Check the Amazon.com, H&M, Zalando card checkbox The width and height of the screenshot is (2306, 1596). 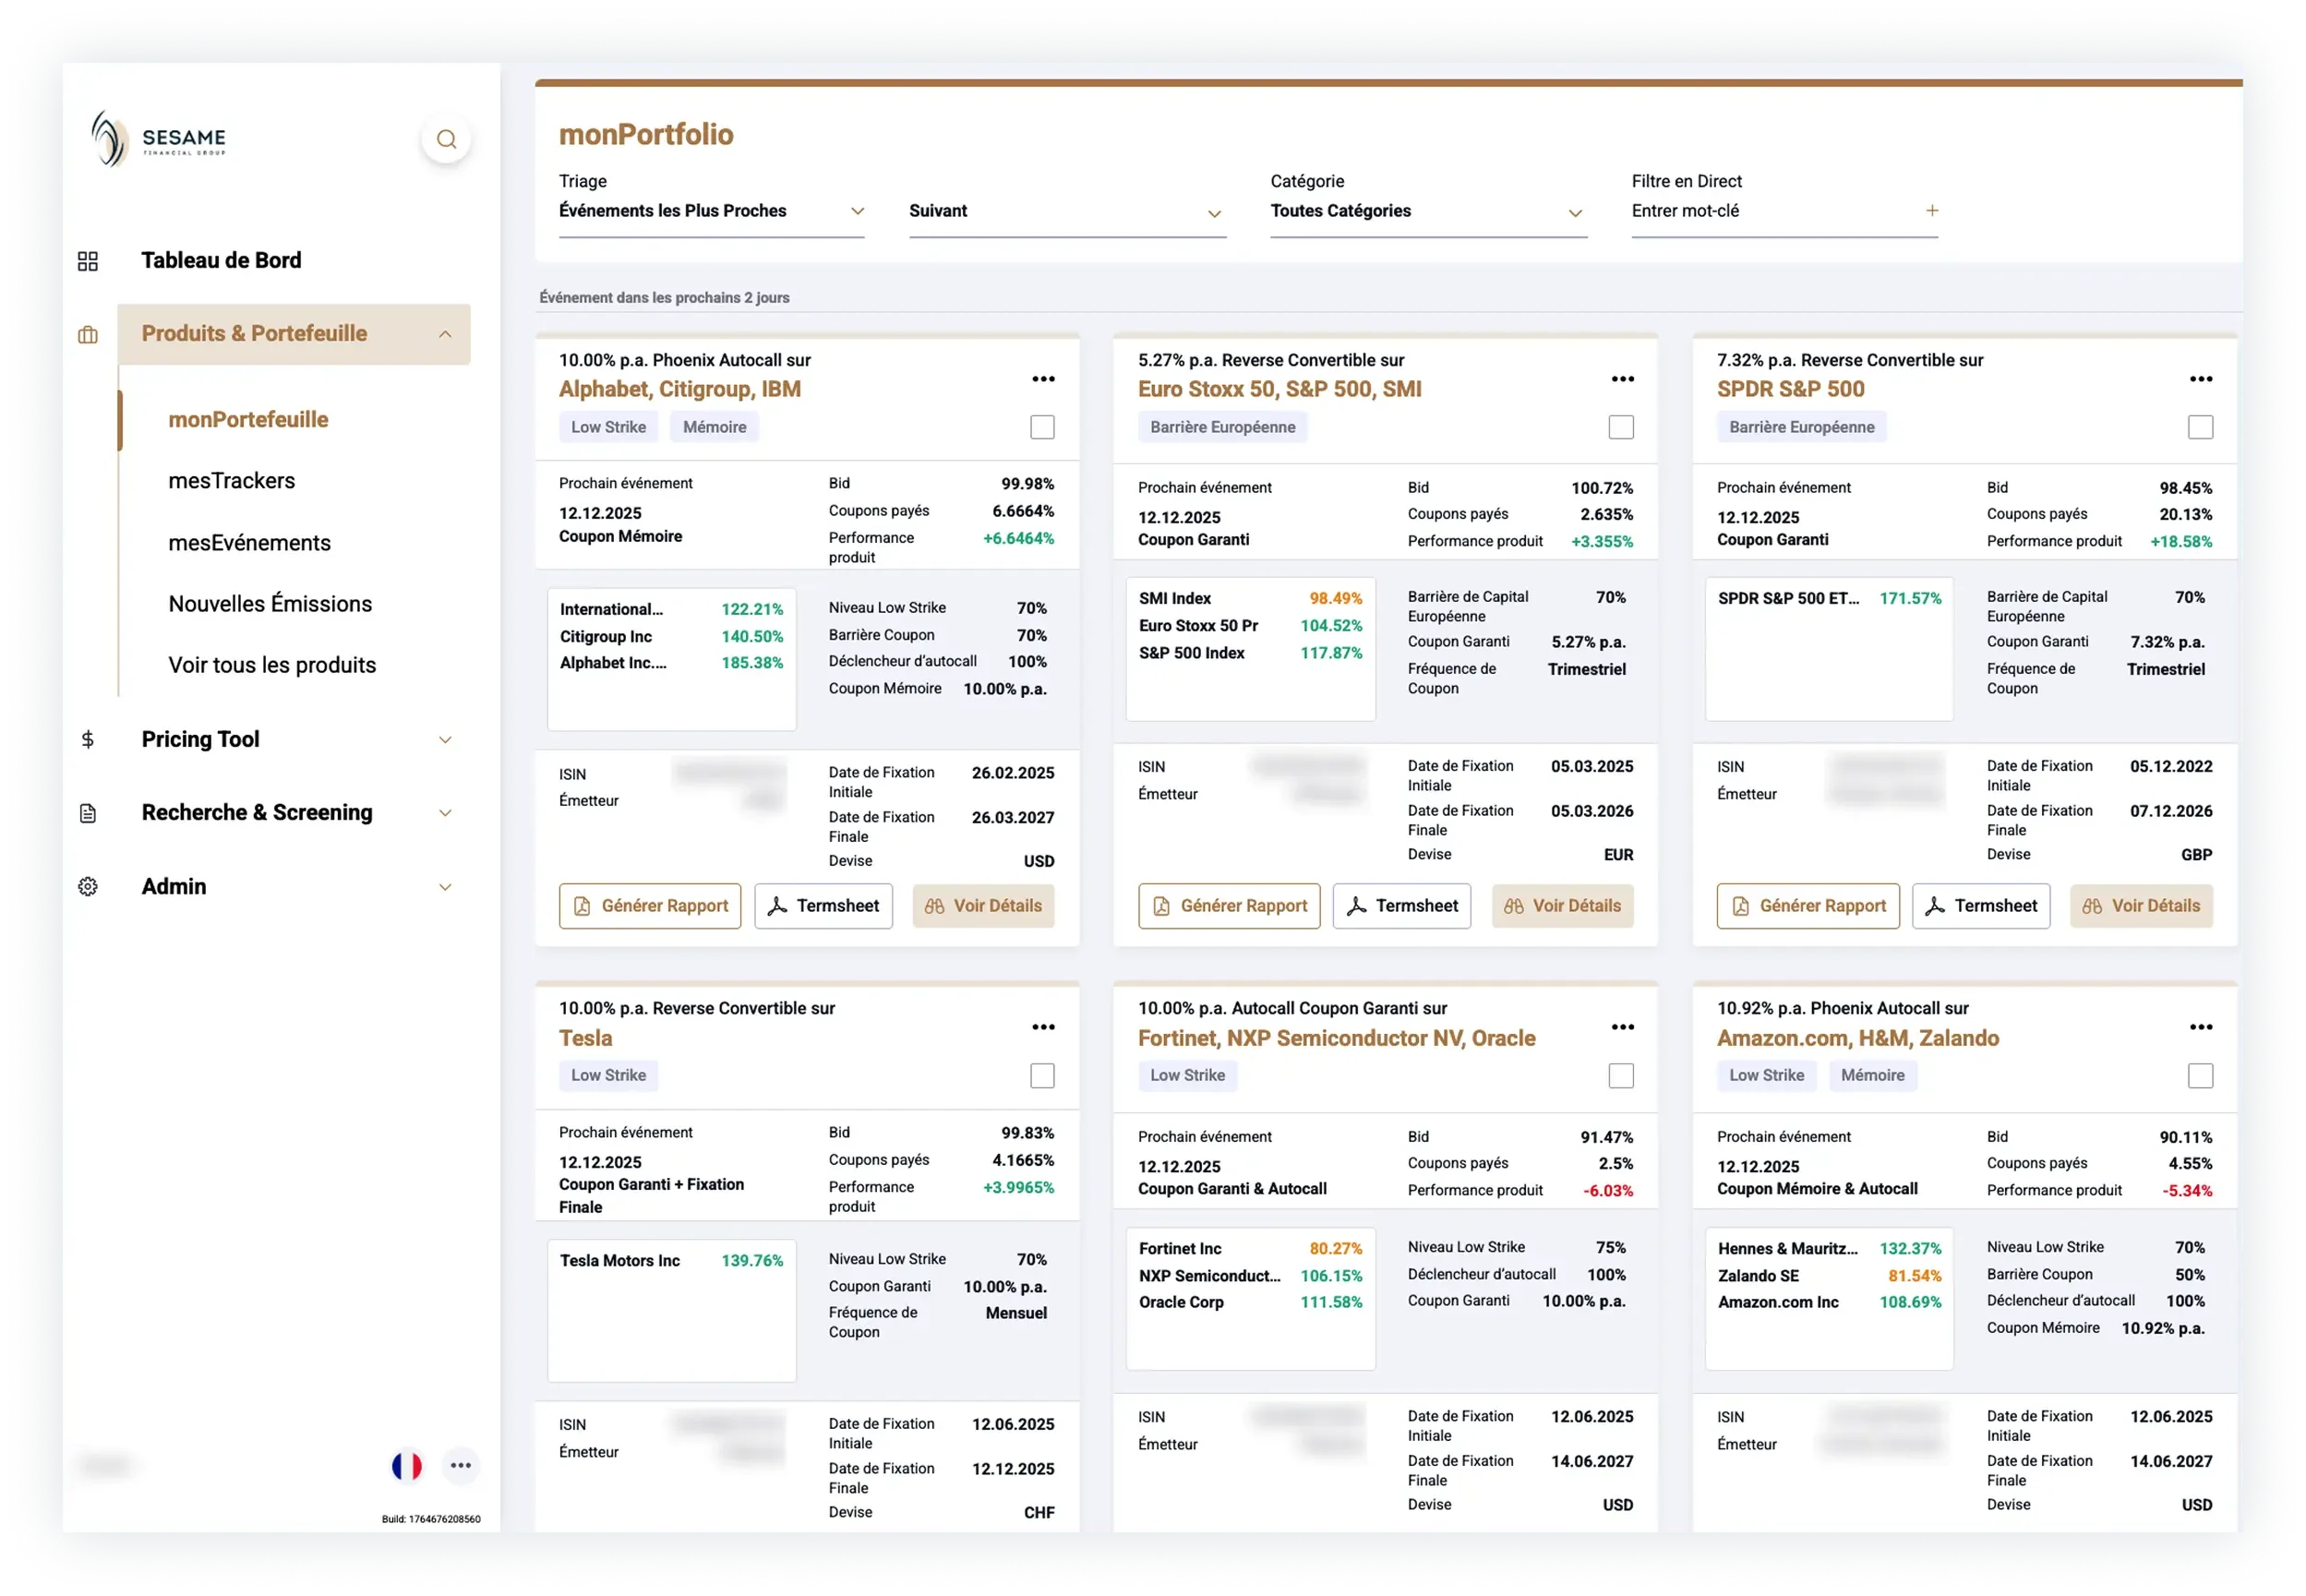pyautogui.click(x=2200, y=1076)
